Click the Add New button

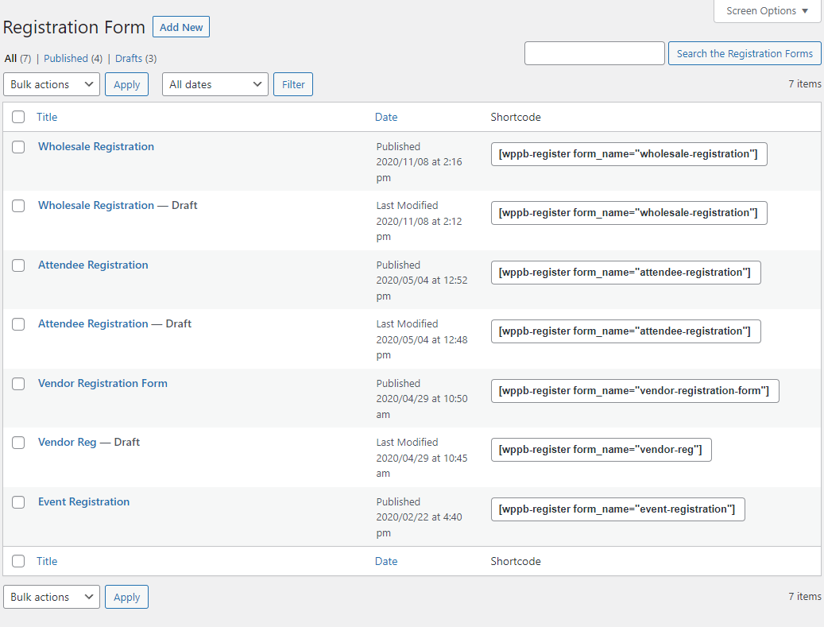[x=181, y=27]
